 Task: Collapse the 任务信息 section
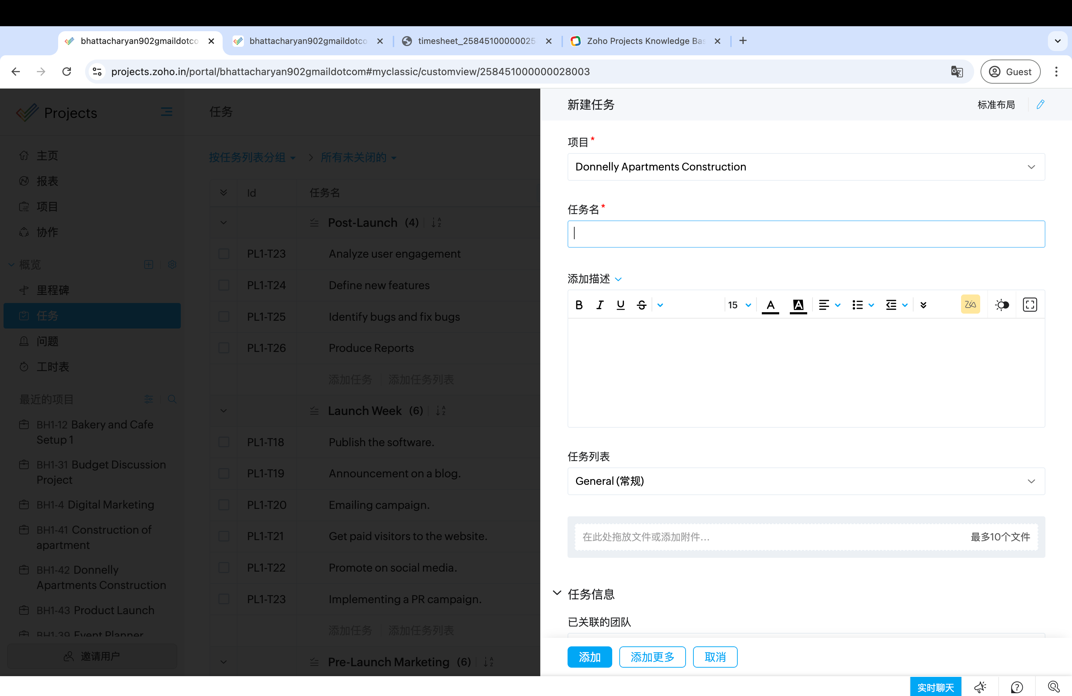557,593
